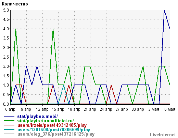Select the users/irzeis/post449342485/play legend entry
The width and height of the screenshot is (178, 138).
52,125
